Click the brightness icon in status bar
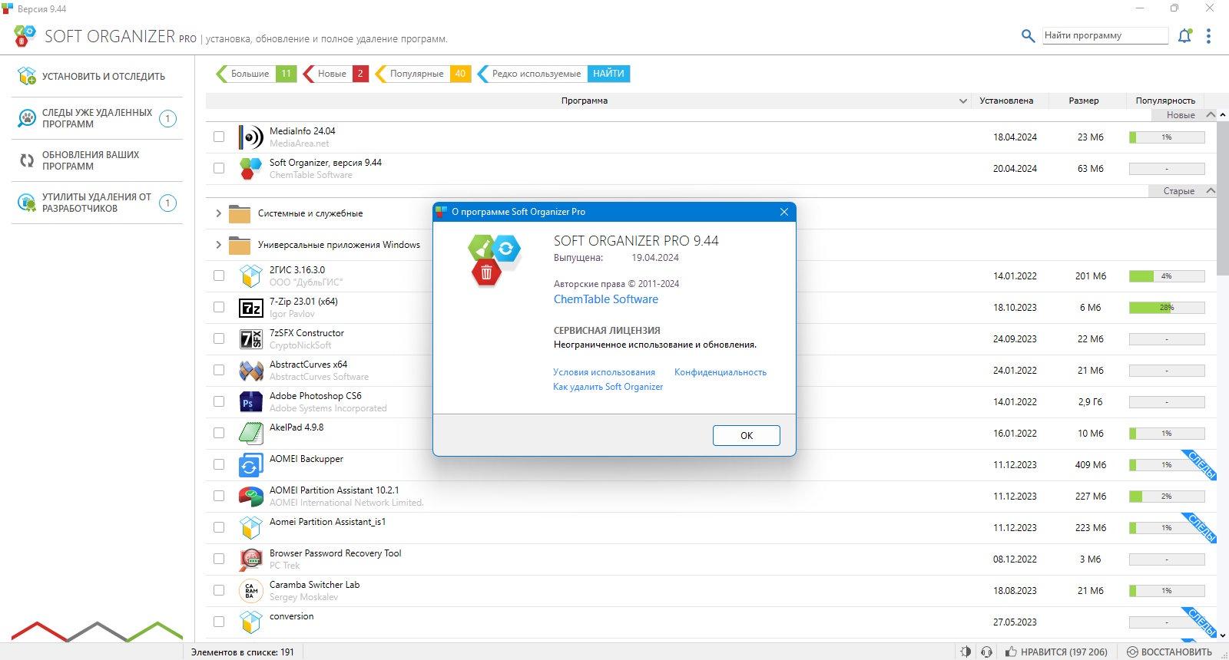The height and width of the screenshot is (660, 1229). click(x=966, y=652)
